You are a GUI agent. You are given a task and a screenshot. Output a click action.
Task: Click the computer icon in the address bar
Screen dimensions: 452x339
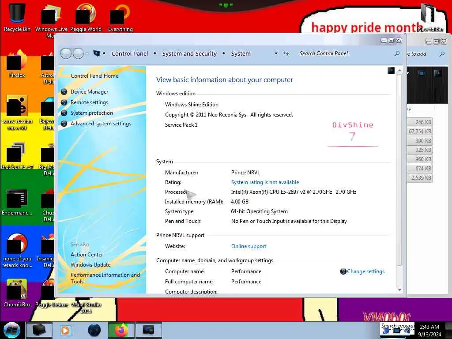click(x=97, y=53)
